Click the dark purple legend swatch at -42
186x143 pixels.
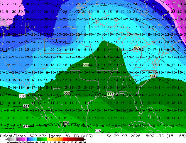(17, 139)
